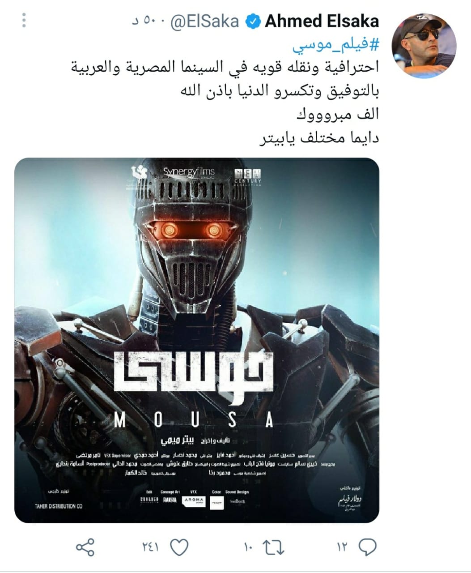This screenshot has height=573, width=471.
Task: Retweet using the arrows icon
Action: tap(272, 547)
